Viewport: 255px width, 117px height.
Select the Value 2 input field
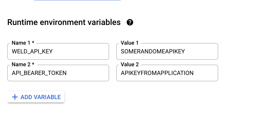point(167,73)
